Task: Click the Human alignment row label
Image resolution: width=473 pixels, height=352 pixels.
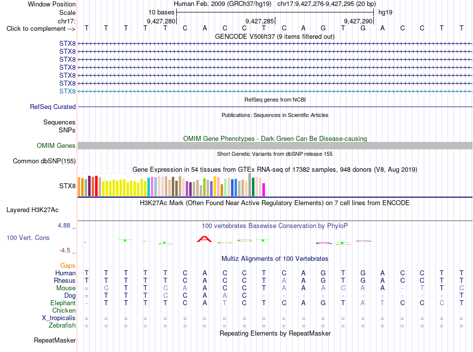Action: [x=65, y=273]
